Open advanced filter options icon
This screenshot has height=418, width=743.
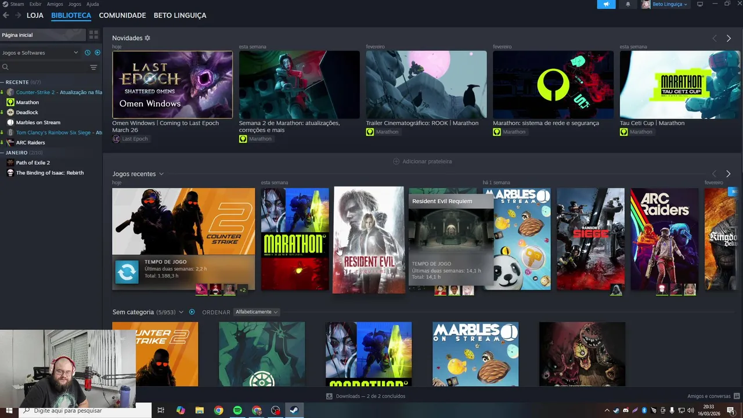click(x=93, y=67)
